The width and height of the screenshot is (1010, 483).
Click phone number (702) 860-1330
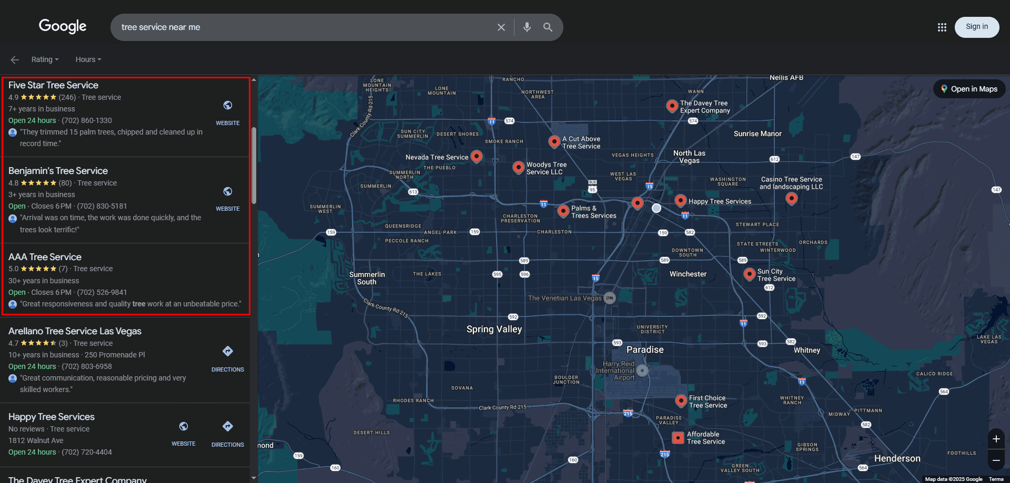point(87,120)
